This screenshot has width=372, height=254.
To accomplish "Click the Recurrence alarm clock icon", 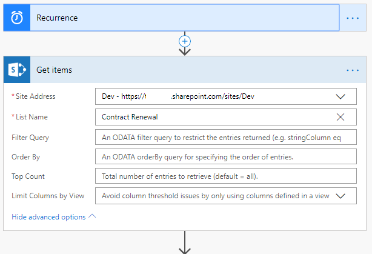I will (17, 18).
